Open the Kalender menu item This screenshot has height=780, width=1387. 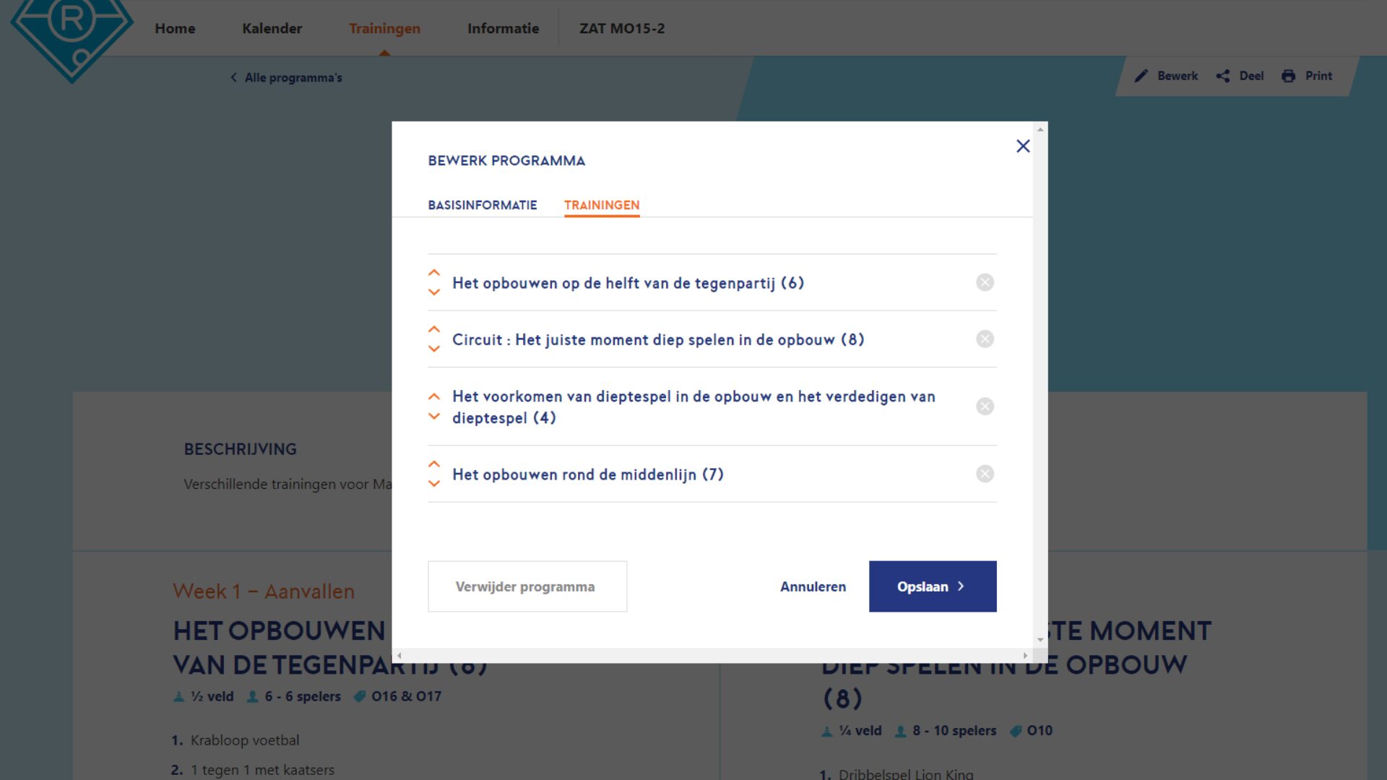point(272,28)
